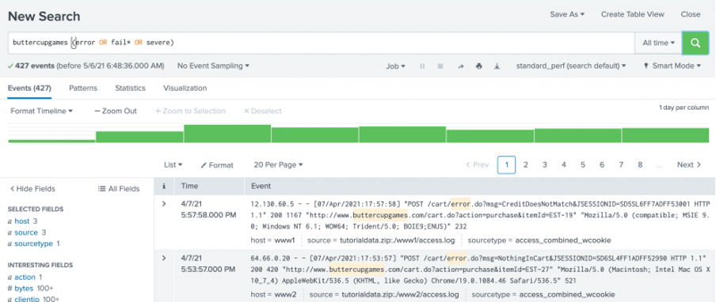Open the Smart Mode dropdown
Image resolution: width=716 pixels, height=302 pixels.
672,66
